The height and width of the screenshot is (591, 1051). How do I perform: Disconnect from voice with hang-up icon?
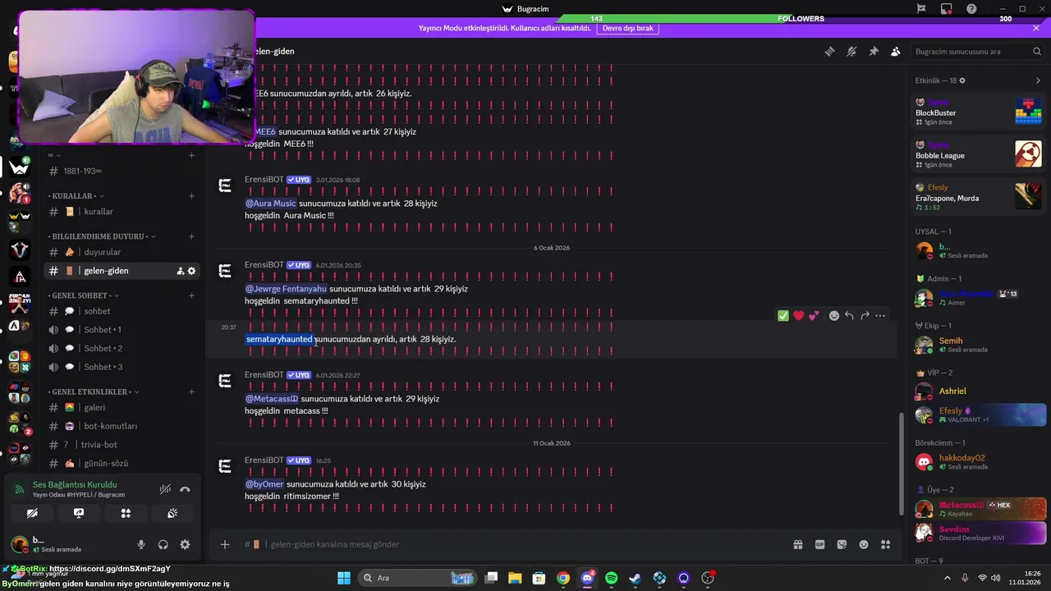coord(185,489)
